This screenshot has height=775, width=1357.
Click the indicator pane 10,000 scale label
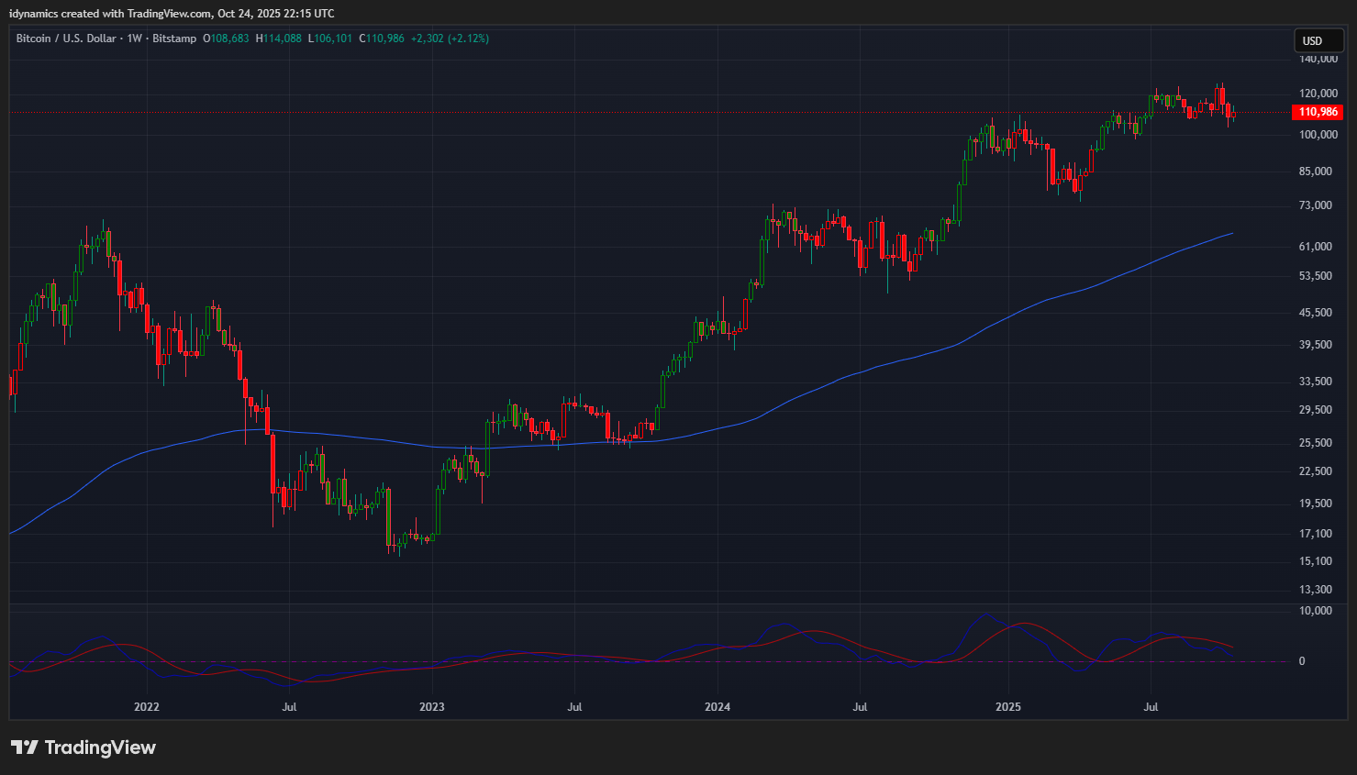[1315, 611]
